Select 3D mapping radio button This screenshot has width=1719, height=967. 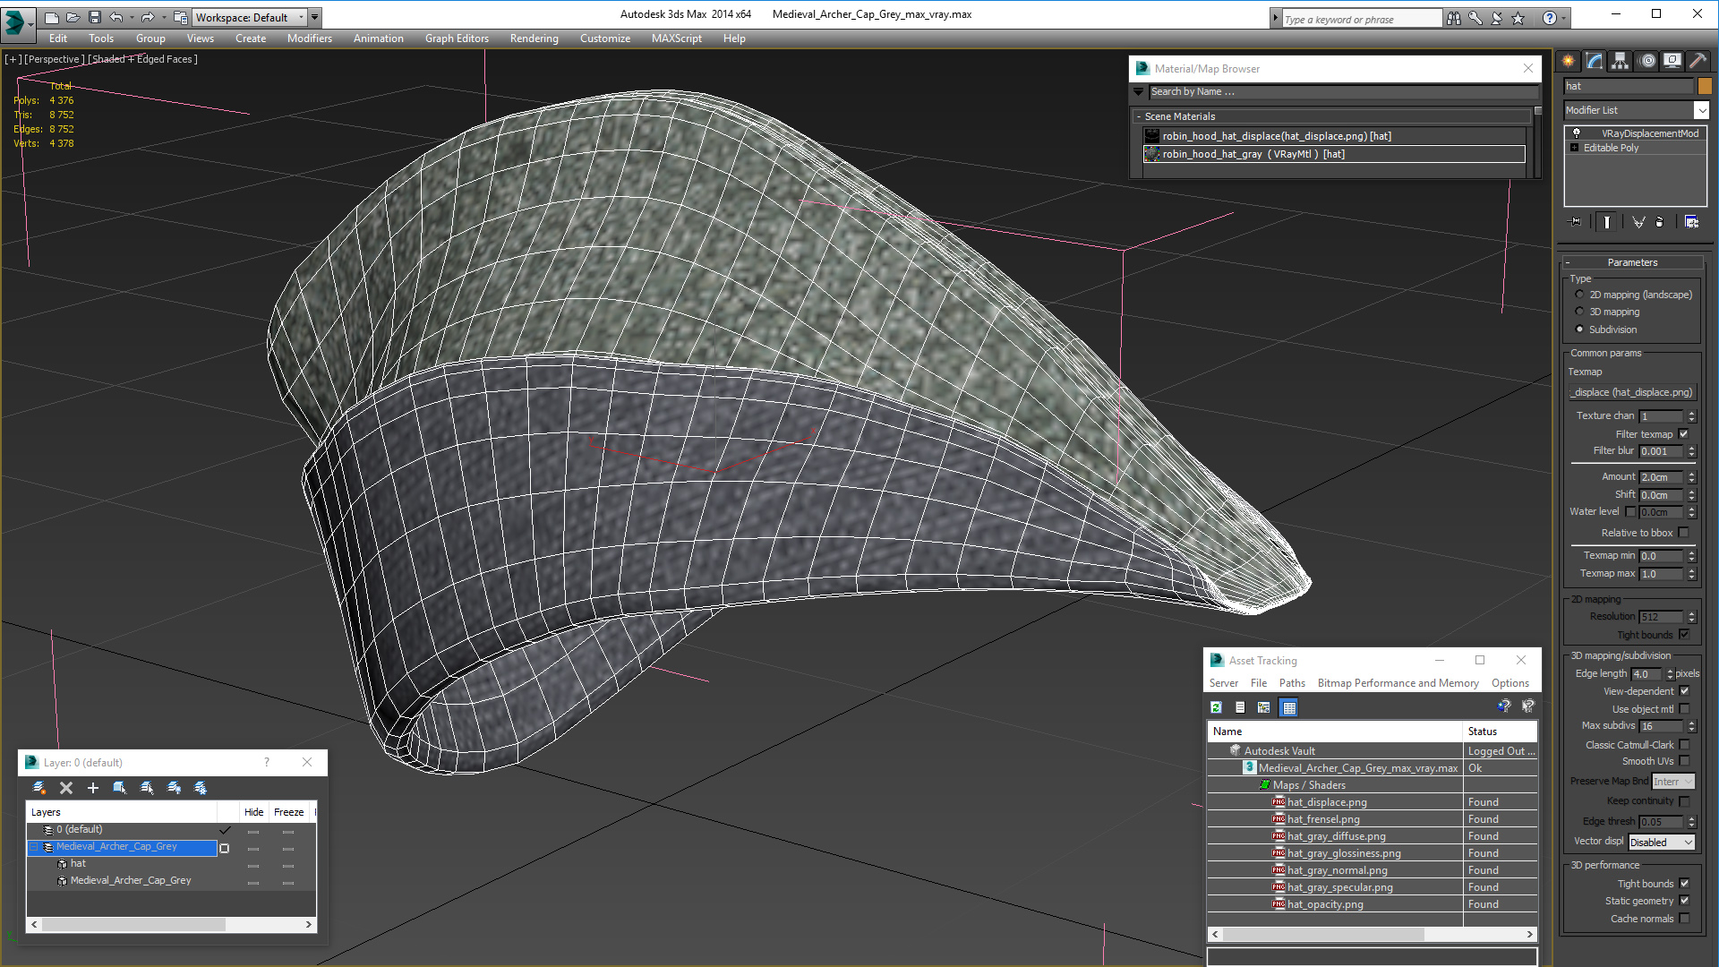point(1579,312)
